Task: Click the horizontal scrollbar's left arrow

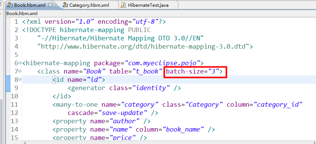Action: [25, 142]
